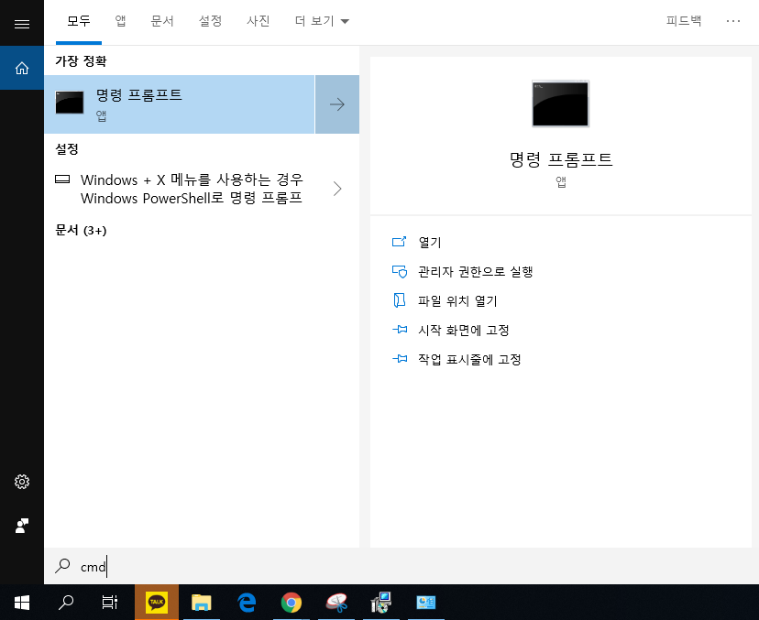Click the search box containing cmd
This screenshot has width=759, height=620.
pyautogui.click(x=401, y=566)
